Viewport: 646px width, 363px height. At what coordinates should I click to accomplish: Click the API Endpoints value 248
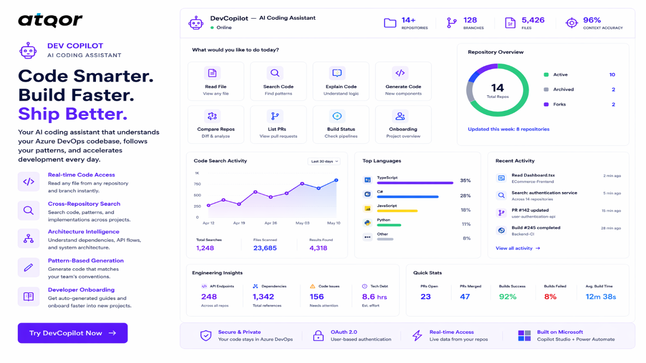pyautogui.click(x=209, y=297)
